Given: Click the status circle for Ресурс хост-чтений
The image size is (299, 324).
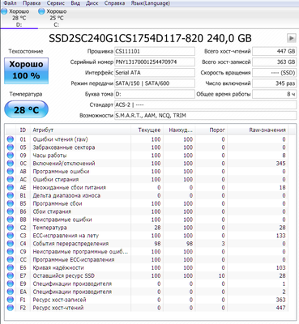Looking at the screenshot, I should tap(11, 308).
